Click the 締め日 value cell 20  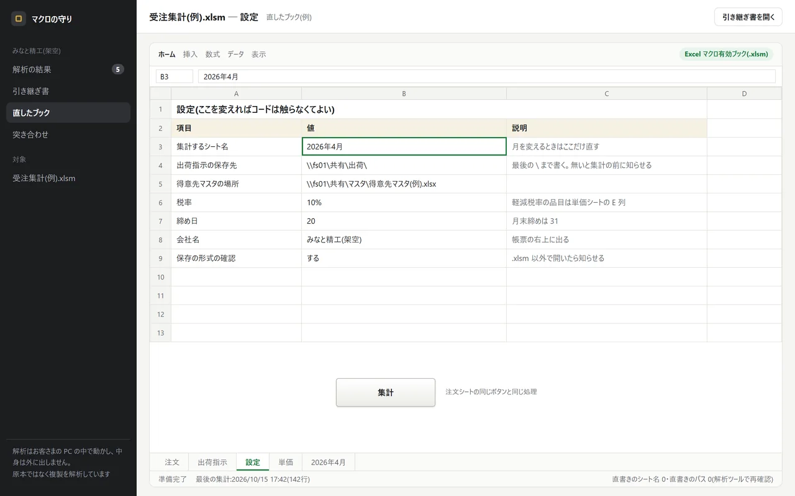(x=404, y=221)
